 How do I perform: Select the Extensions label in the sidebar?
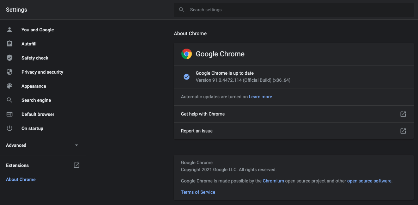tap(17, 165)
